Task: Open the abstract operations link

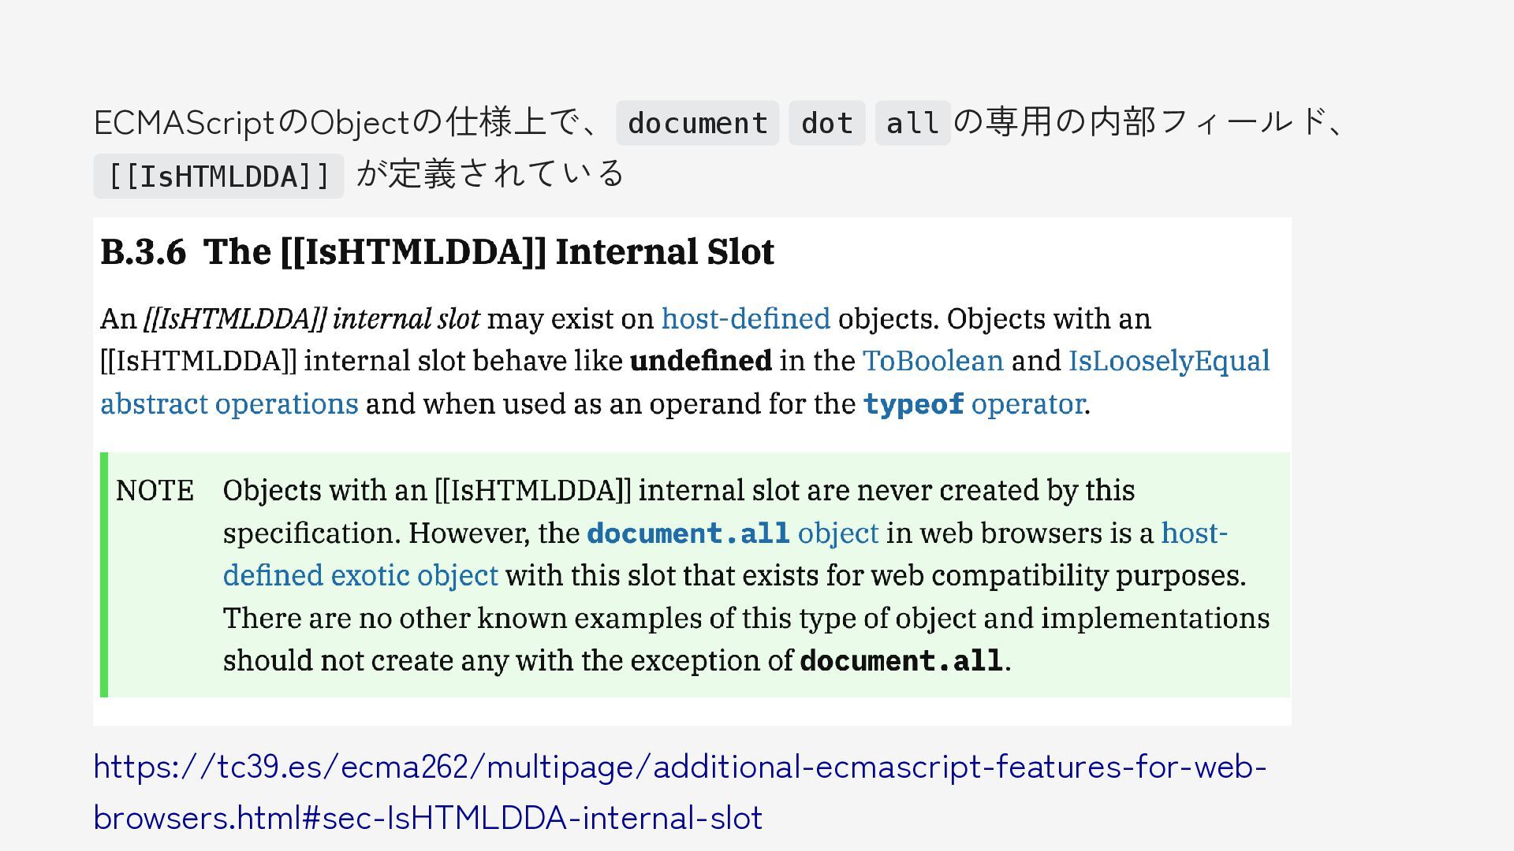Action: pos(229,403)
